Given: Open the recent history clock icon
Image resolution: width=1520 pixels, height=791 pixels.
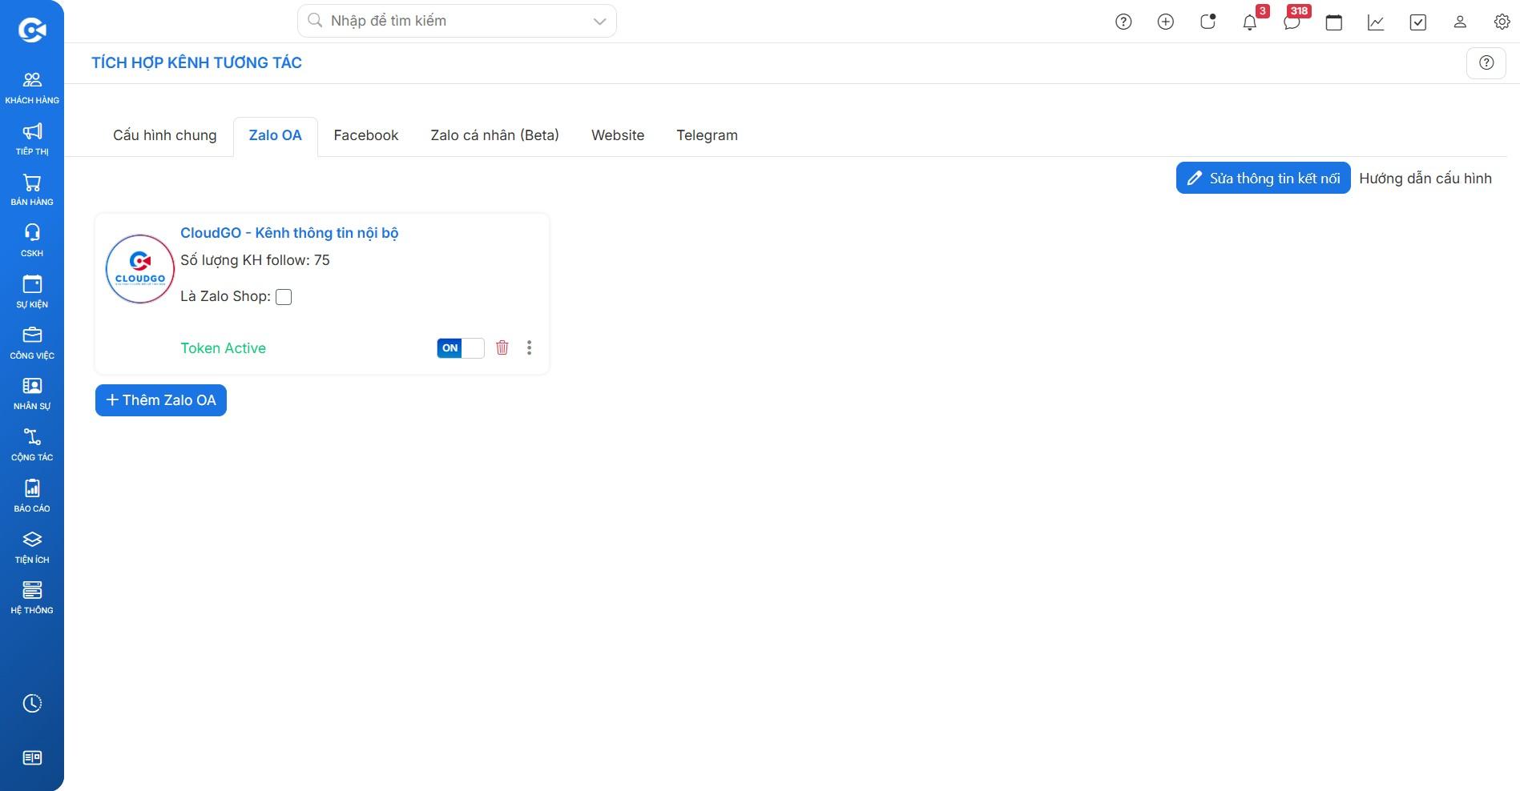Looking at the screenshot, I should point(32,704).
